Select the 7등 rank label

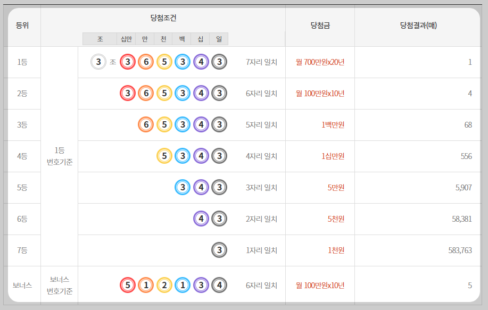click(x=22, y=250)
